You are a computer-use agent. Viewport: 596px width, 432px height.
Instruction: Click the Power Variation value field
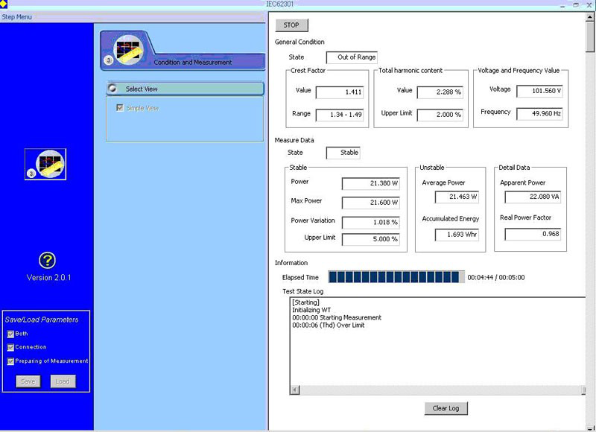(370, 222)
